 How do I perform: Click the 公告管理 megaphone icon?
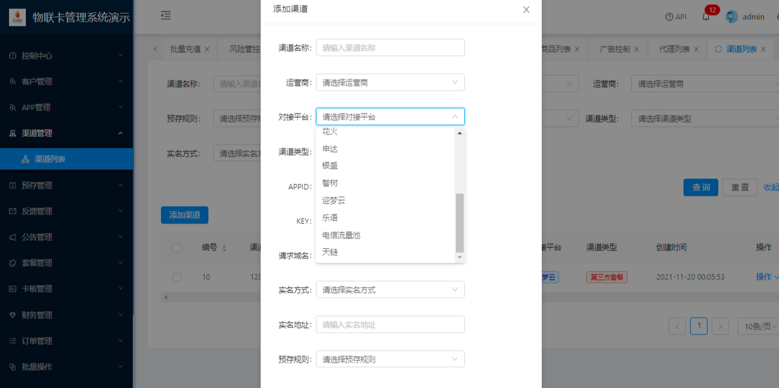pyautogui.click(x=13, y=237)
